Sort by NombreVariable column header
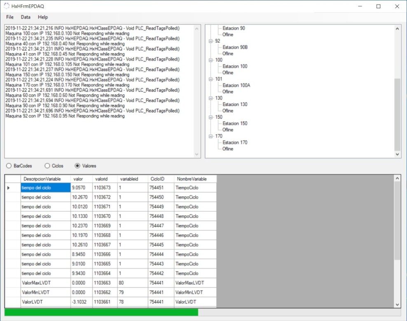The image size is (407, 321). click(x=195, y=179)
